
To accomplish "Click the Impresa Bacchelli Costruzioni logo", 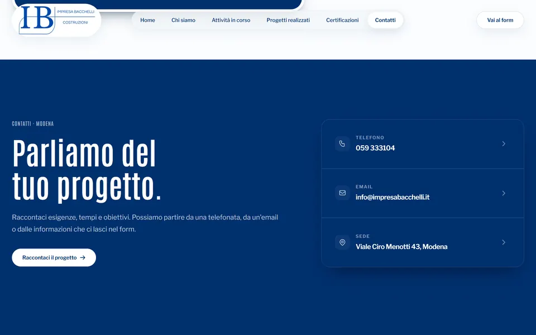I will tap(57, 20).
